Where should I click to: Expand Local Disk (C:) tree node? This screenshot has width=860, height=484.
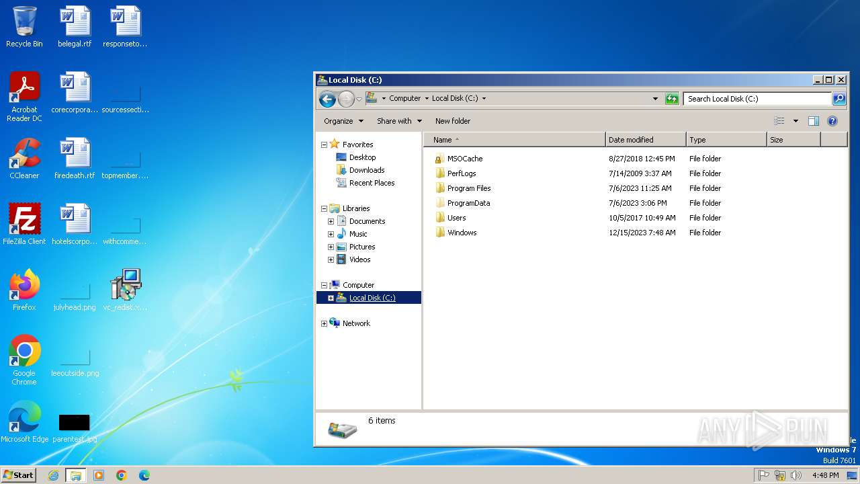tap(331, 298)
